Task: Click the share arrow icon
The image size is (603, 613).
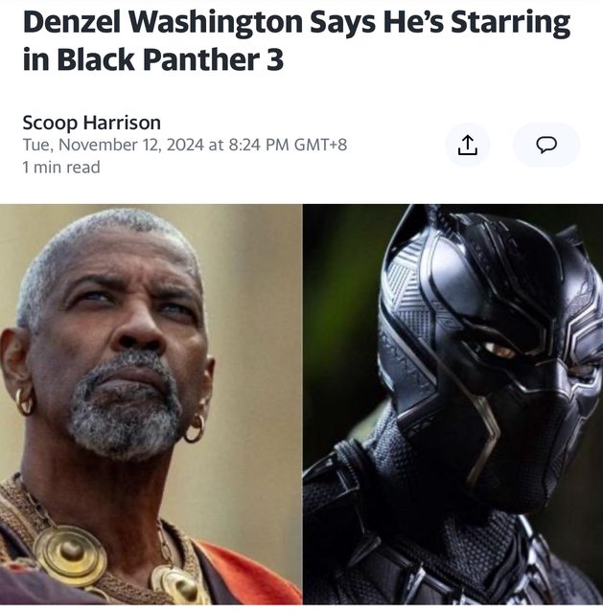Action: pyautogui.click(x=468, y=145)
